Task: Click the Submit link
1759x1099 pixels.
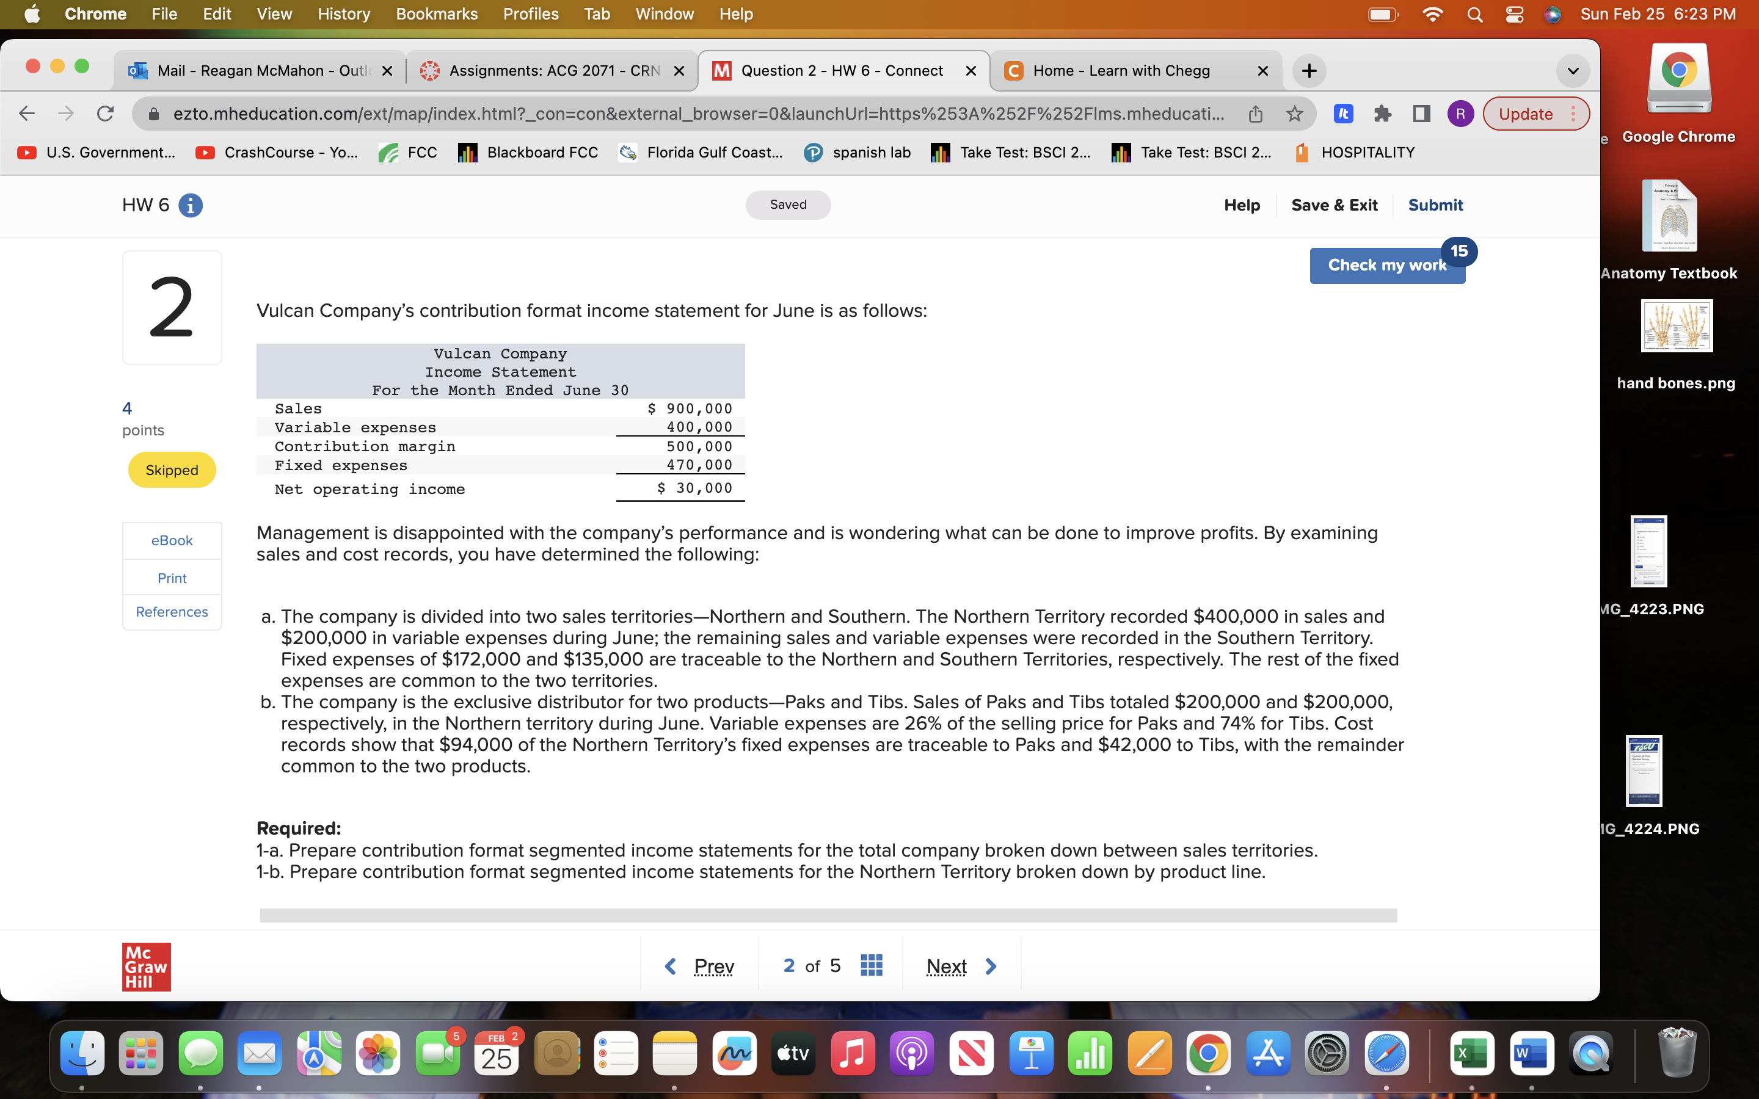Action: pos(1435,205)
